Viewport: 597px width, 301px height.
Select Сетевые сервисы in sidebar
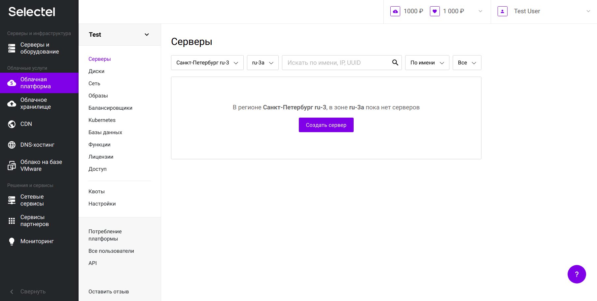(x=32, y=200)
